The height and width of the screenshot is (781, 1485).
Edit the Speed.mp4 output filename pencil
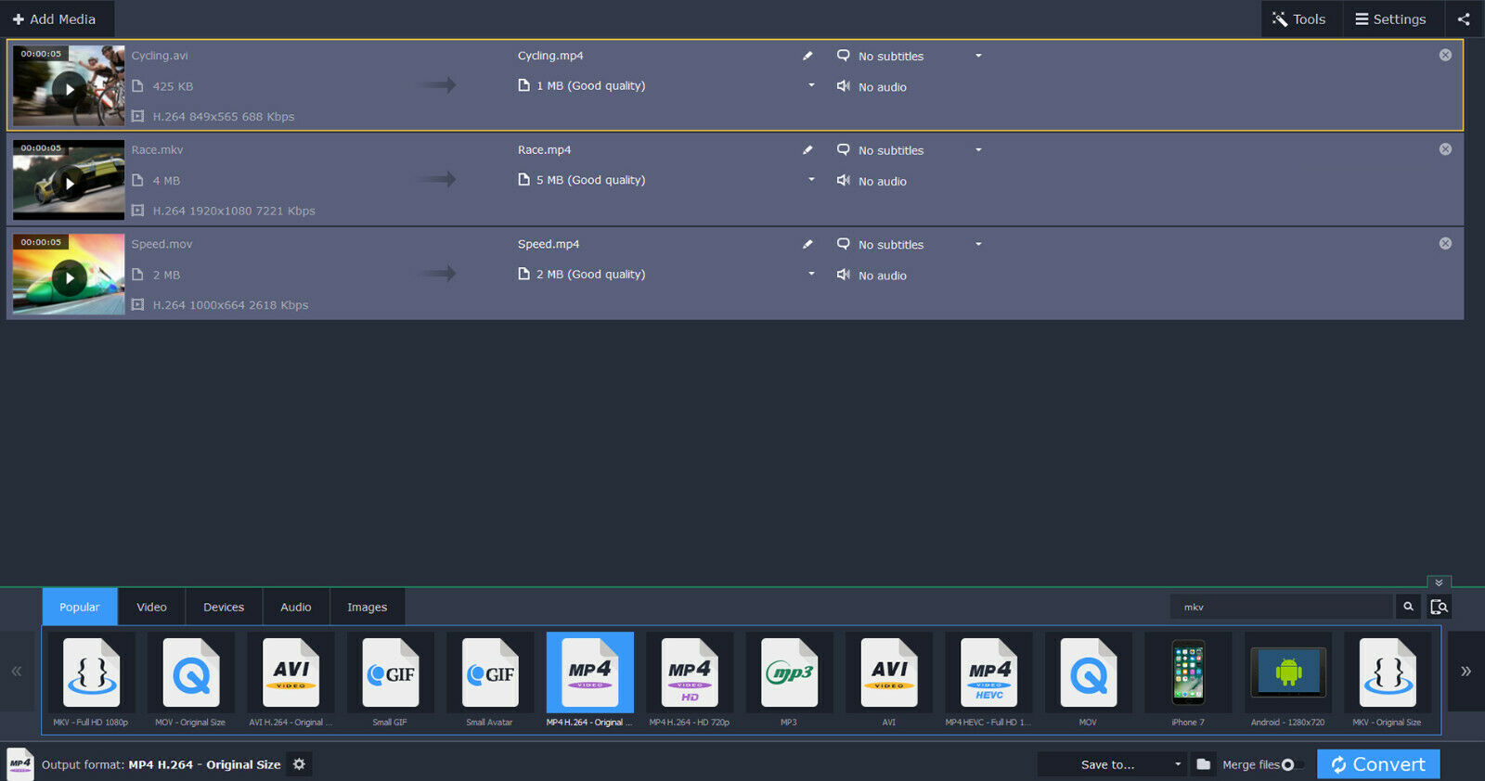807,244
